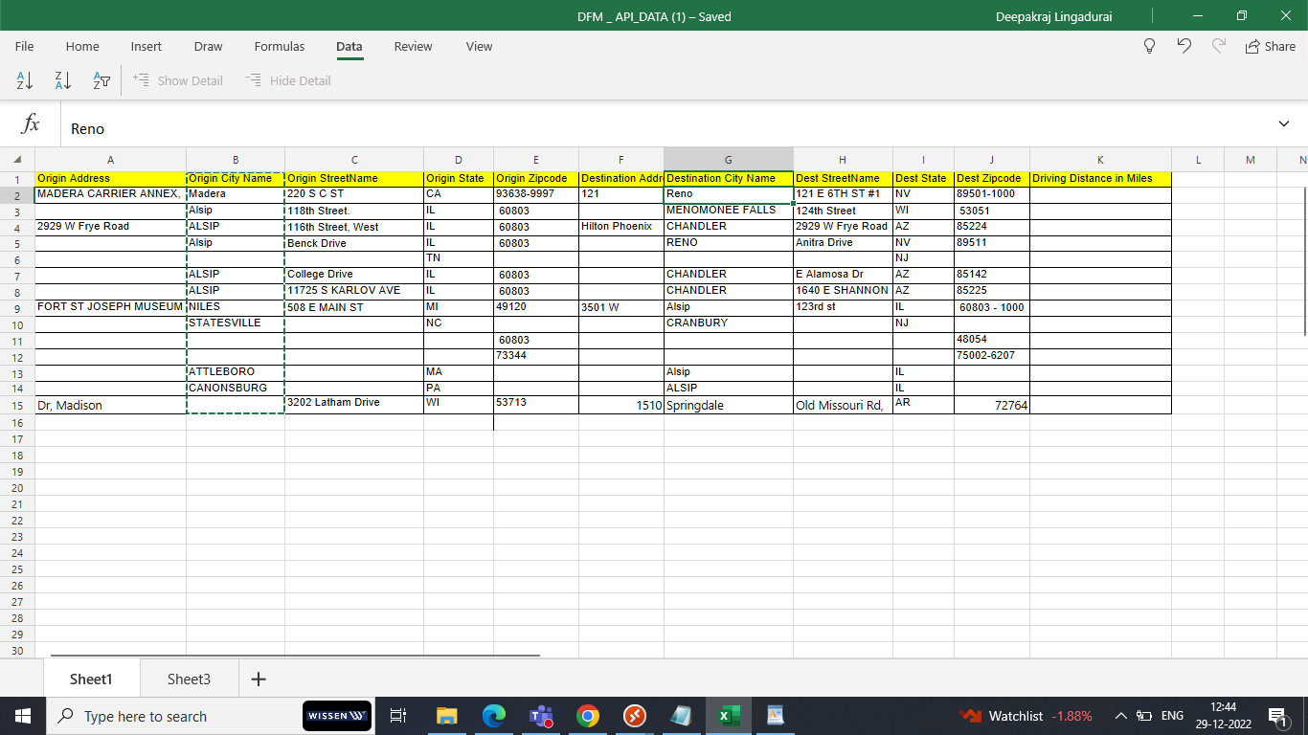1308x735 pixels.
Task: Expand the formula bar chevron
Action: [x=1284, y=123]
